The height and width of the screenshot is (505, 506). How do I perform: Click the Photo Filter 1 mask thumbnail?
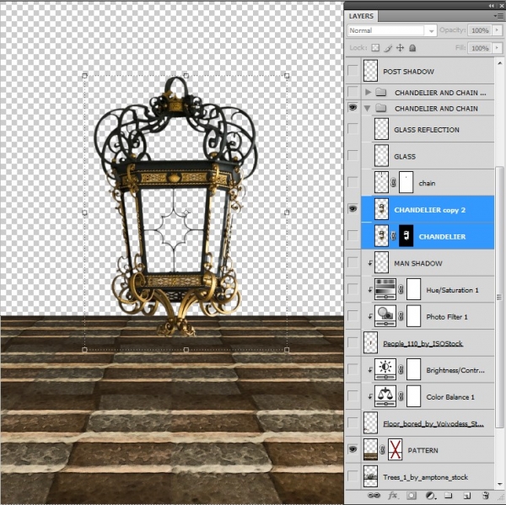pyautogui.click(x=414, y=316)
